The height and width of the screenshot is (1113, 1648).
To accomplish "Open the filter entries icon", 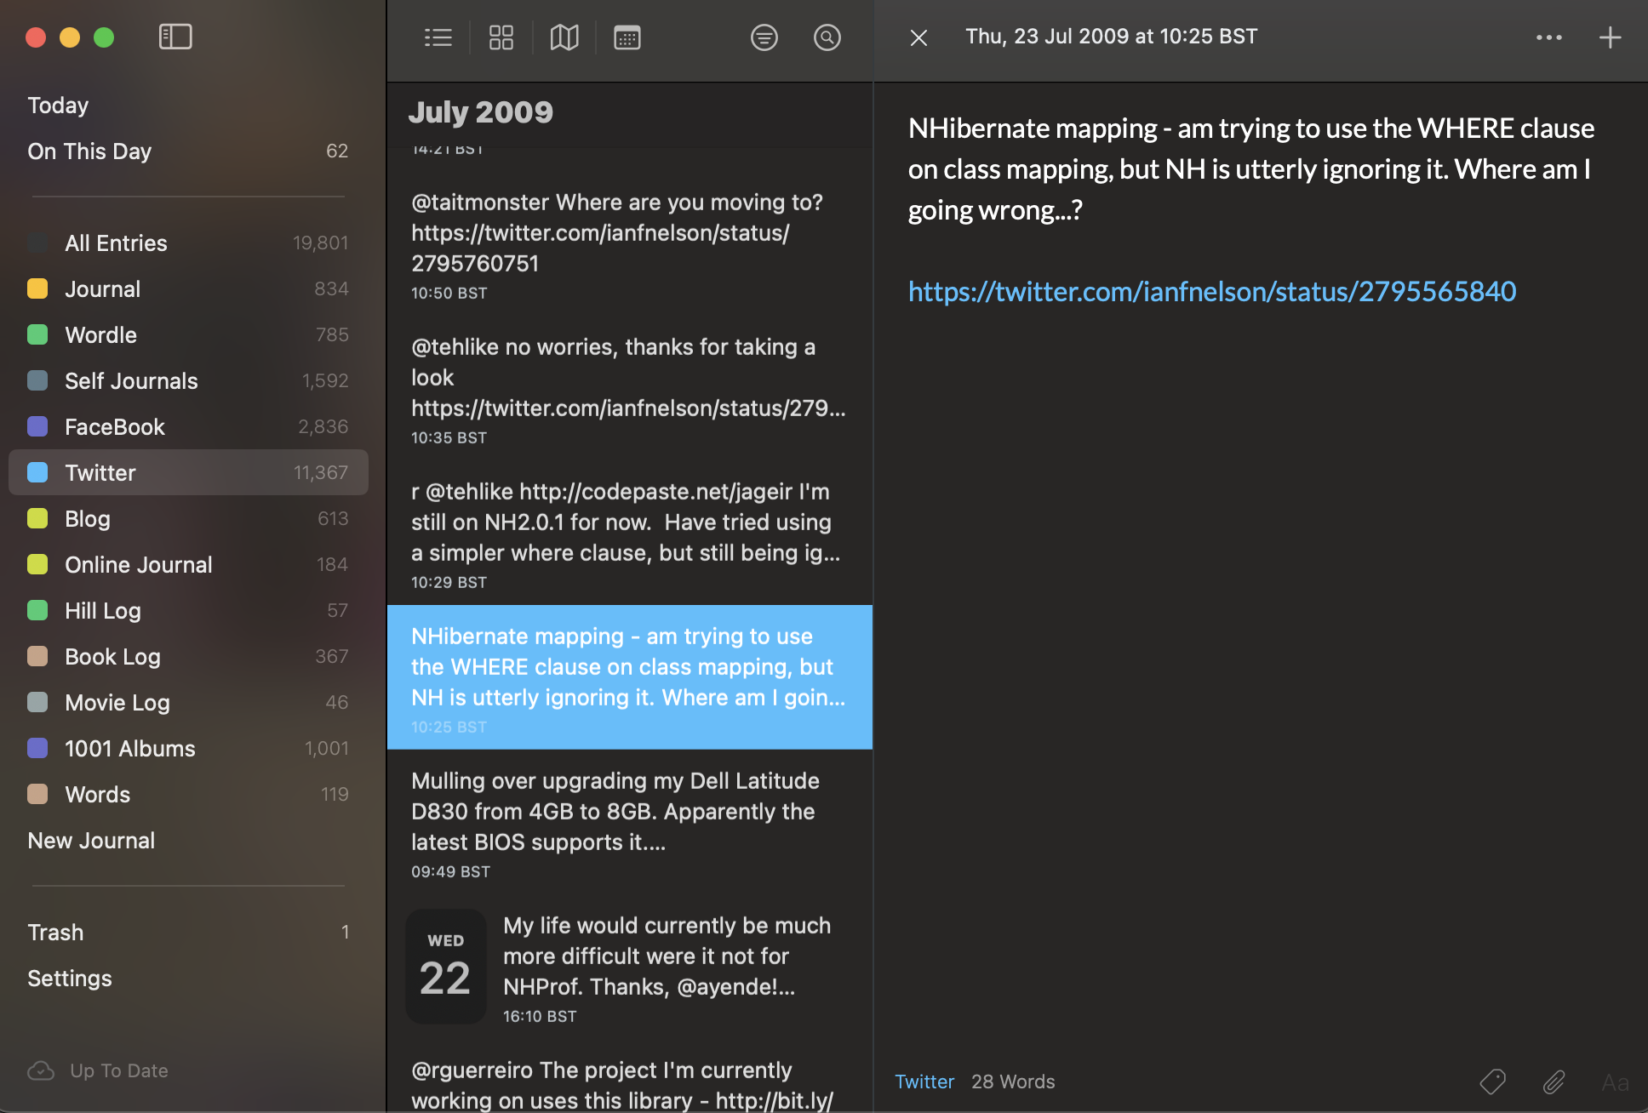I will (764, 37).
